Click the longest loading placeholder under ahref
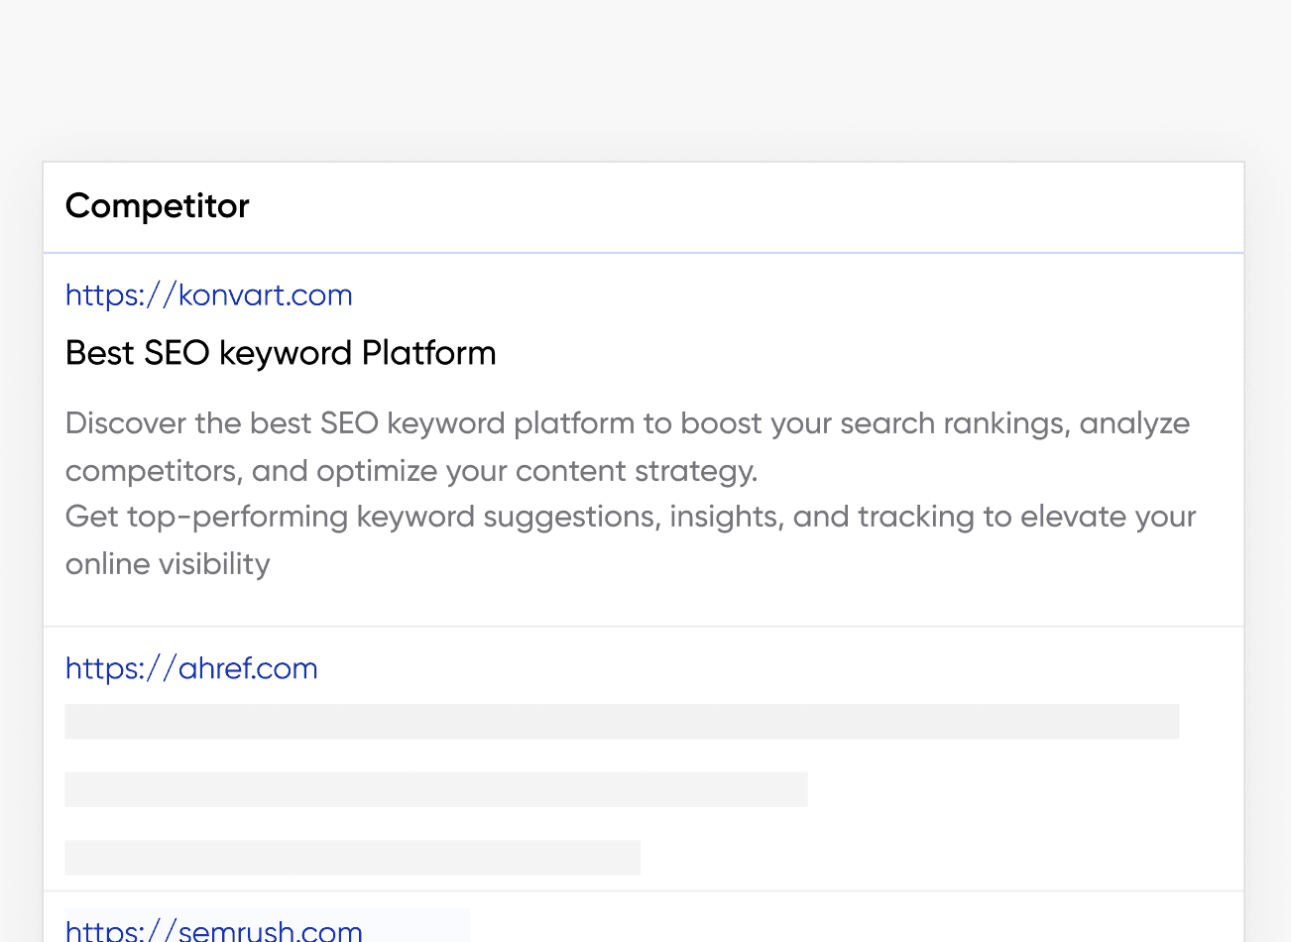Image resolution: width=1291 pixels, height=942 pixels. (622, 722)
